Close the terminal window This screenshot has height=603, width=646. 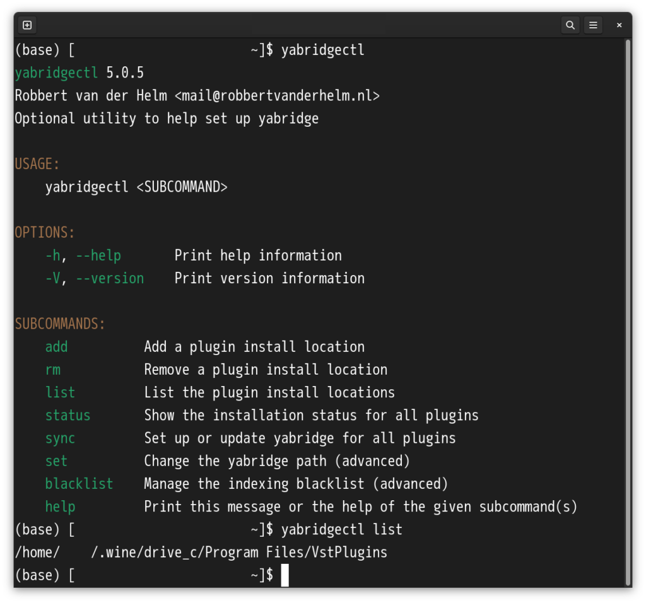619,25
